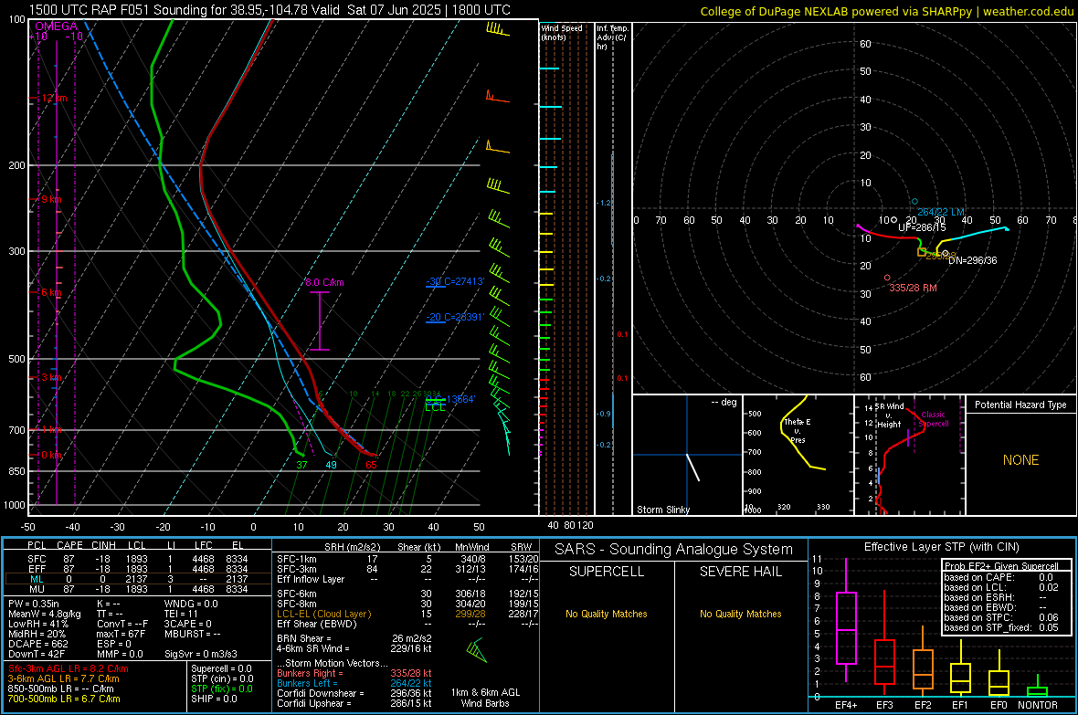This screenshot has height=715, width=1078.
Task: Click the 12 km height marker
Action: 54,99
